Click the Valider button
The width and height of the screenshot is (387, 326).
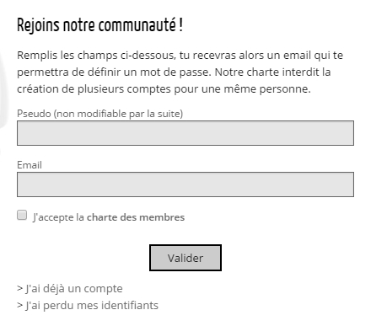[185, 258]
